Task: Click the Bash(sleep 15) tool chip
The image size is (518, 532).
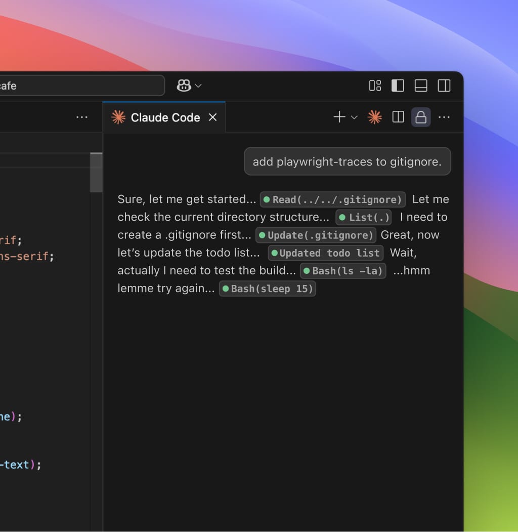Action: tap(267, 289)
